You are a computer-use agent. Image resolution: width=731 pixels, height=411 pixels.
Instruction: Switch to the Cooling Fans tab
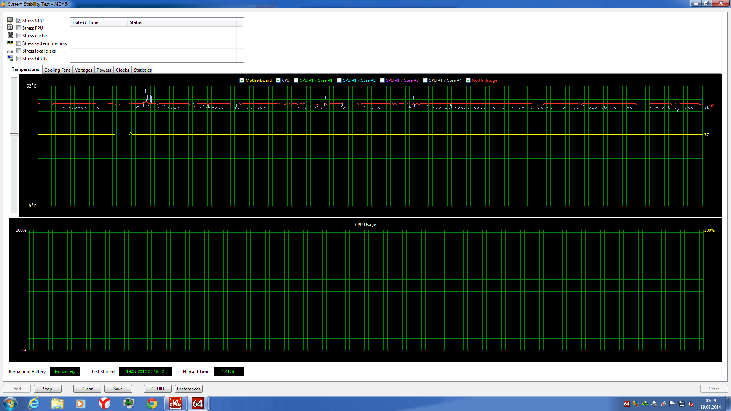57,70
